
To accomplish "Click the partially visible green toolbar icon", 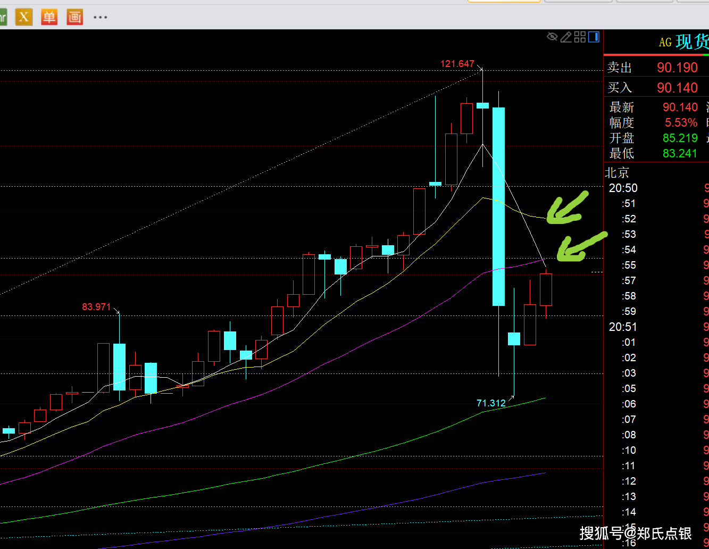I will pyautogui.click(x=3, y=17).
